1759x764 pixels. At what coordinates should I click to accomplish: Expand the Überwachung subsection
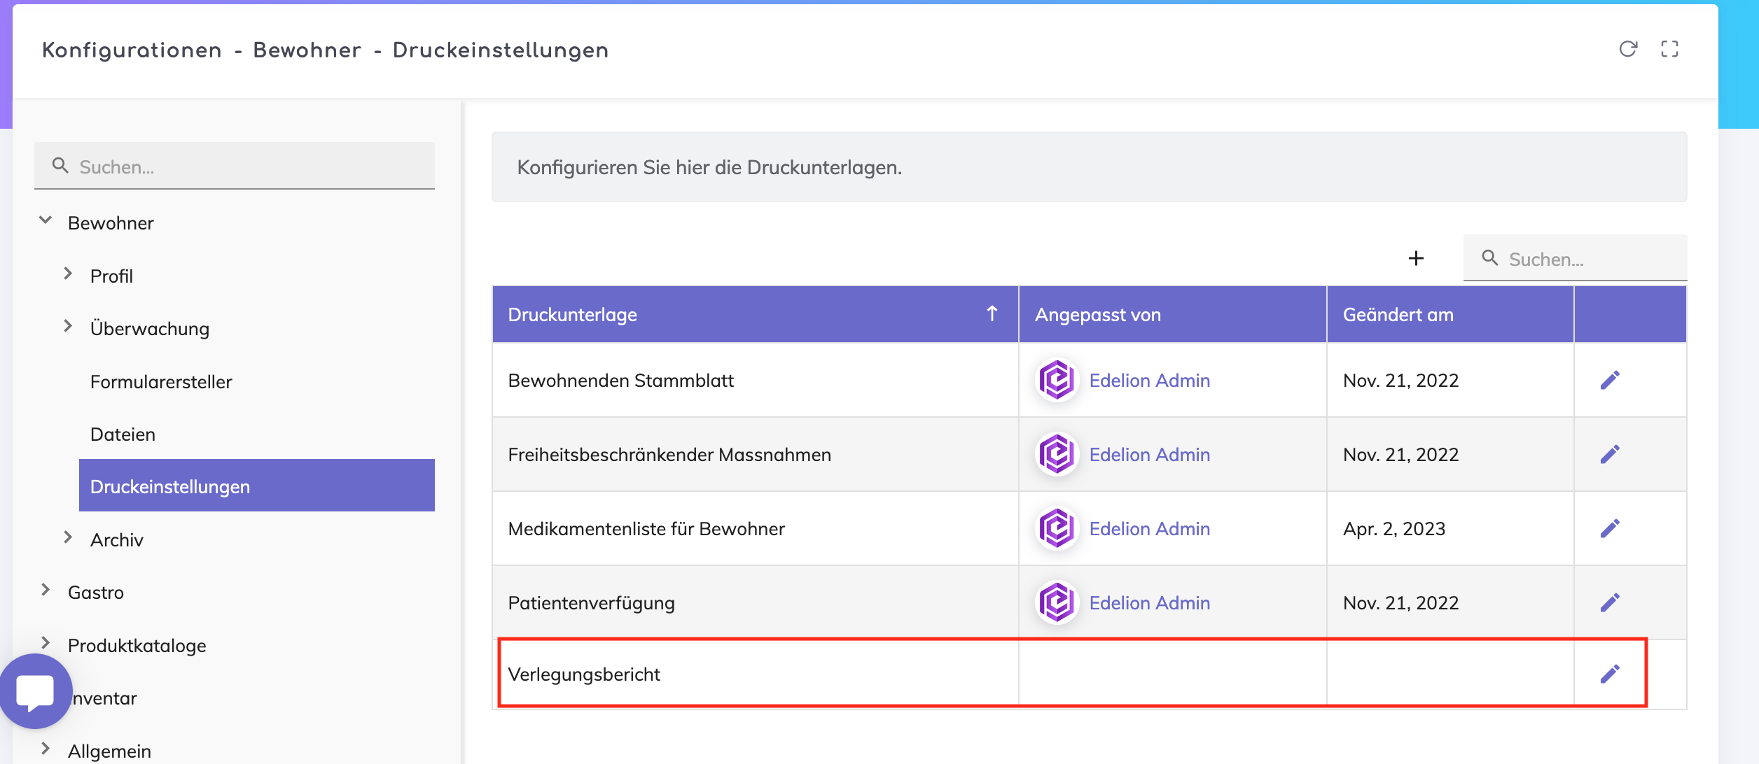pos(68,327)
